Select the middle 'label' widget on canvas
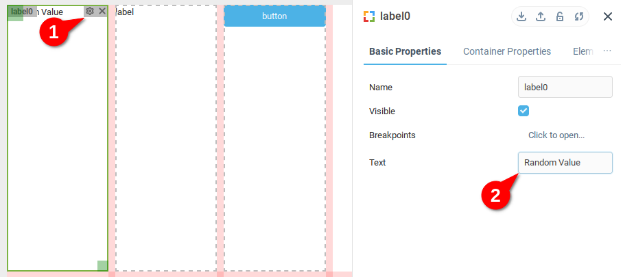This screenshot has height=277, width=623. [x=166, y=137]
